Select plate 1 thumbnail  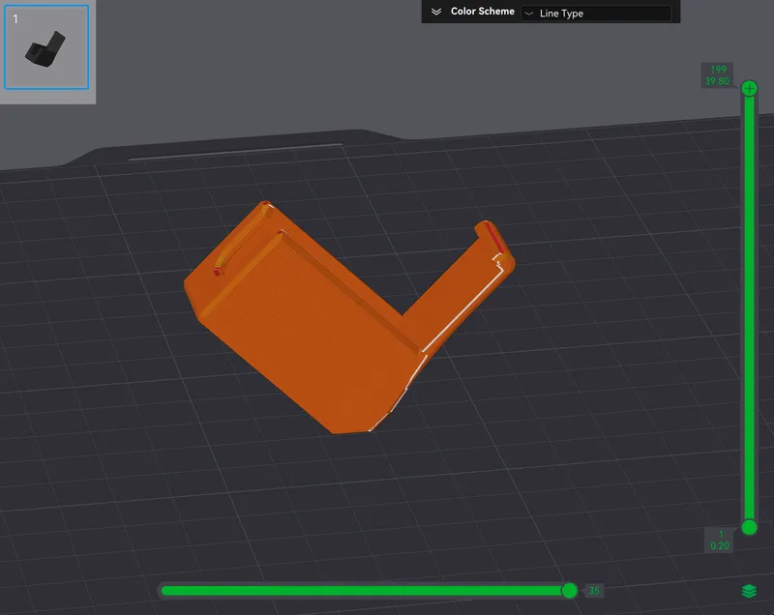(x=46, y=47)
